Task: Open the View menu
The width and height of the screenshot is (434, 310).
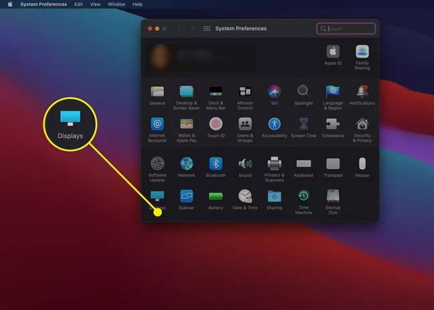Action: click(x=95, y=5)
